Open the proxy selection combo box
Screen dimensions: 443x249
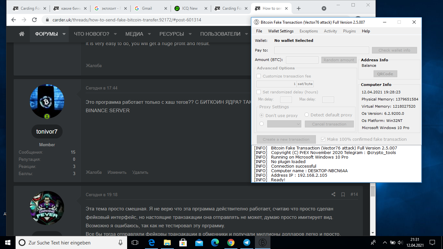click(x=284, y=124)
